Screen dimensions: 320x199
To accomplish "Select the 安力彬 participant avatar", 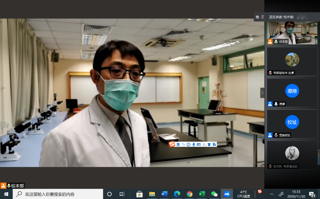I will pyautogui.click(x=292, y=153).
